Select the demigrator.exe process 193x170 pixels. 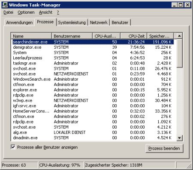[93, 47]
